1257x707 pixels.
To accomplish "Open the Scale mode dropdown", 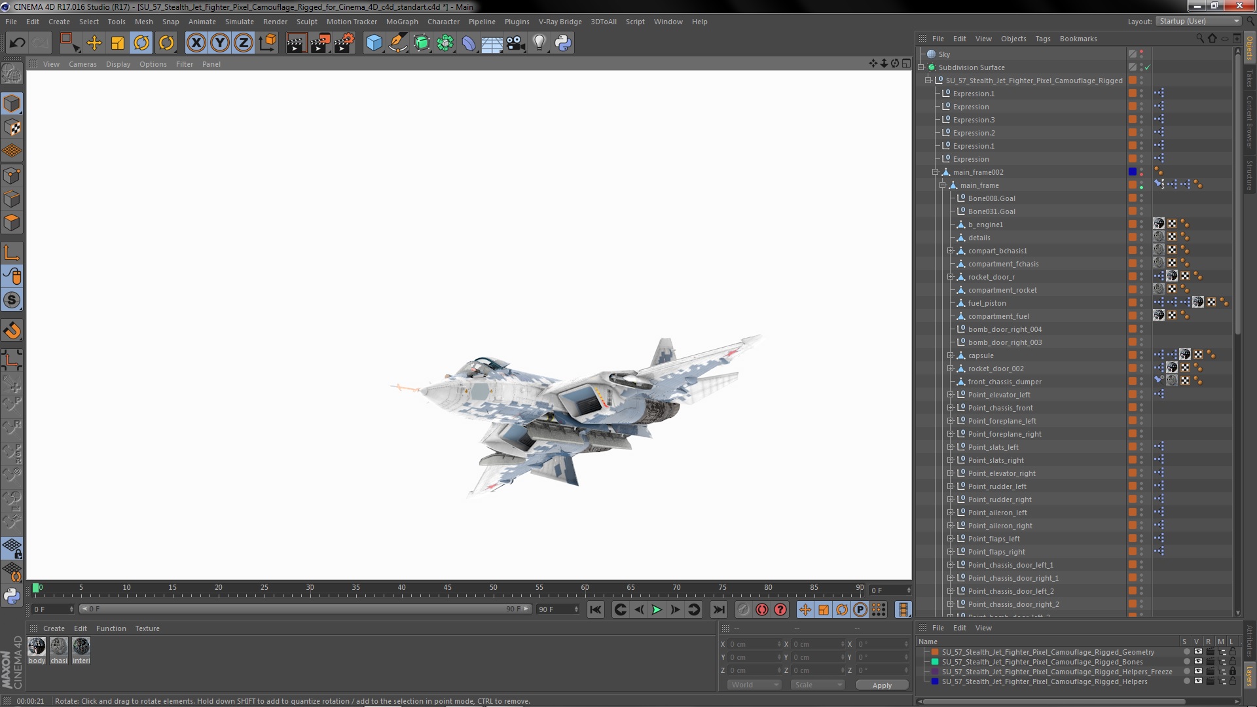I will click(818, 685).
